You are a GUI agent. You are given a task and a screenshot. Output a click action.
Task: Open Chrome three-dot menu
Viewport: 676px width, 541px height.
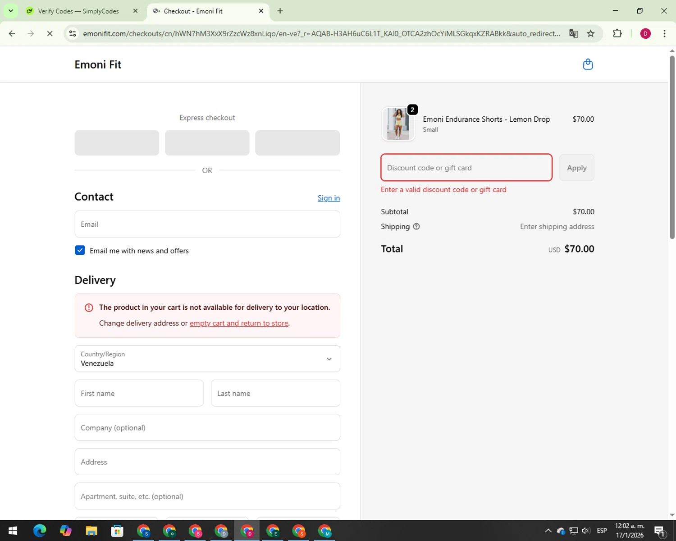point(664,33)
